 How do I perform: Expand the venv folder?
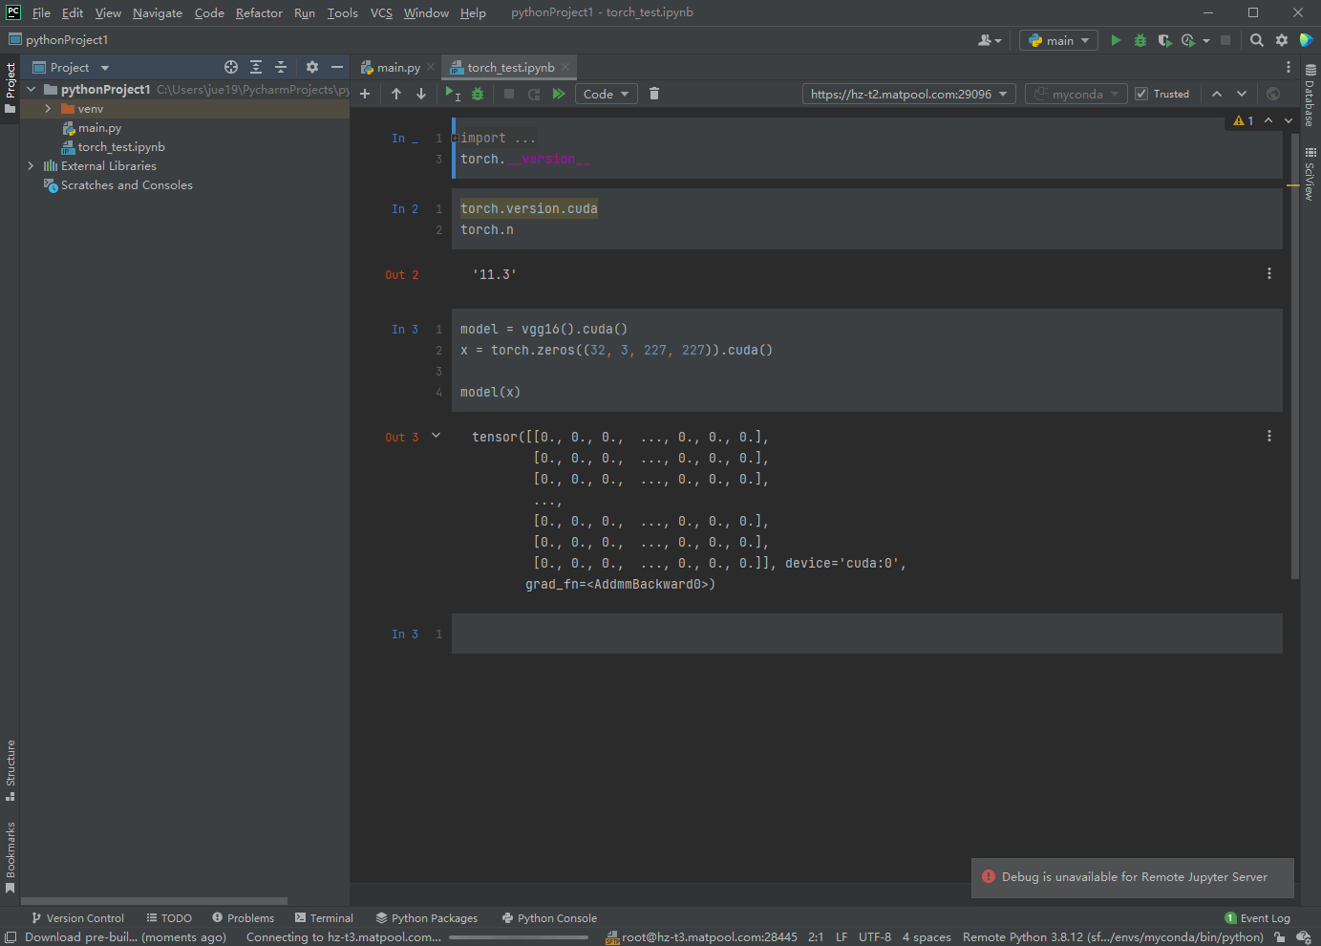coord(48,109)
